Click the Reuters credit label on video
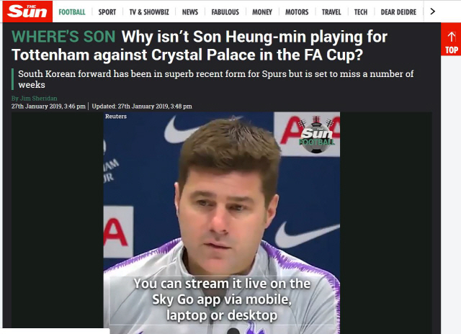This screenshot has width=461, height=334. 116,117
